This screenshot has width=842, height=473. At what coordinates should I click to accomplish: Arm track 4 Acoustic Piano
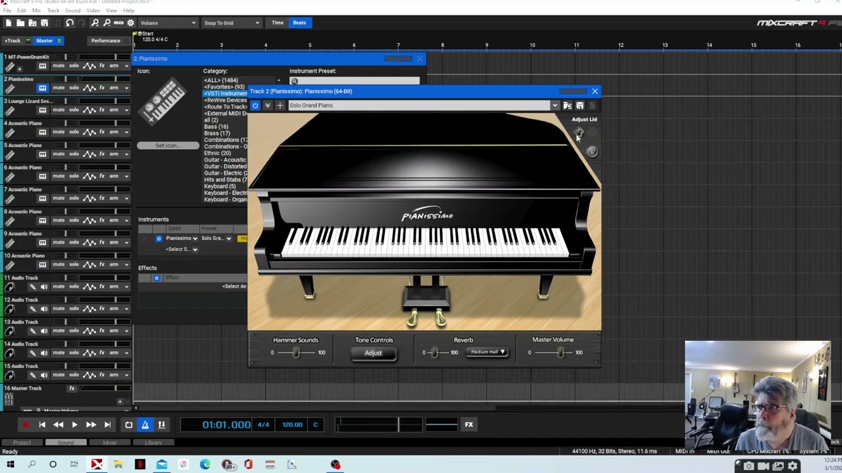(x=114, y=132)
